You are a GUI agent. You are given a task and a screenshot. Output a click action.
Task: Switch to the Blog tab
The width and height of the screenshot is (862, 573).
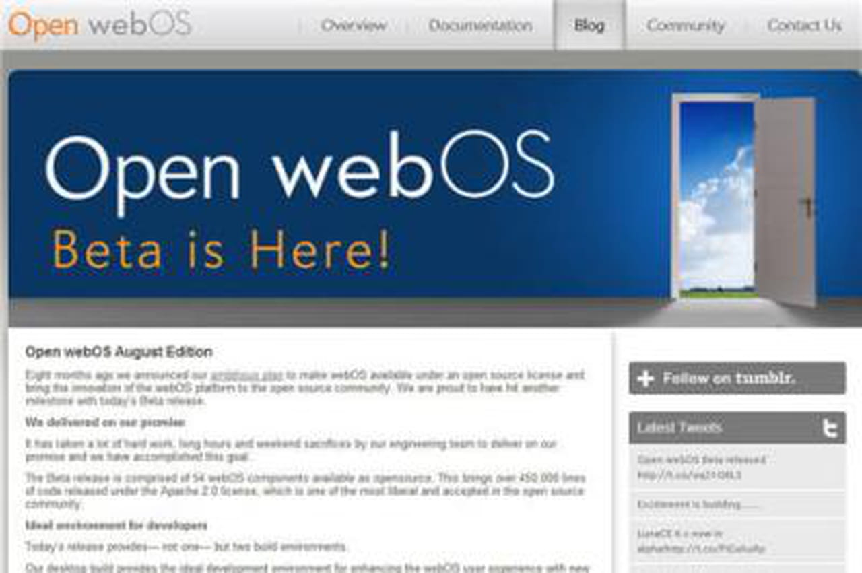588,25
